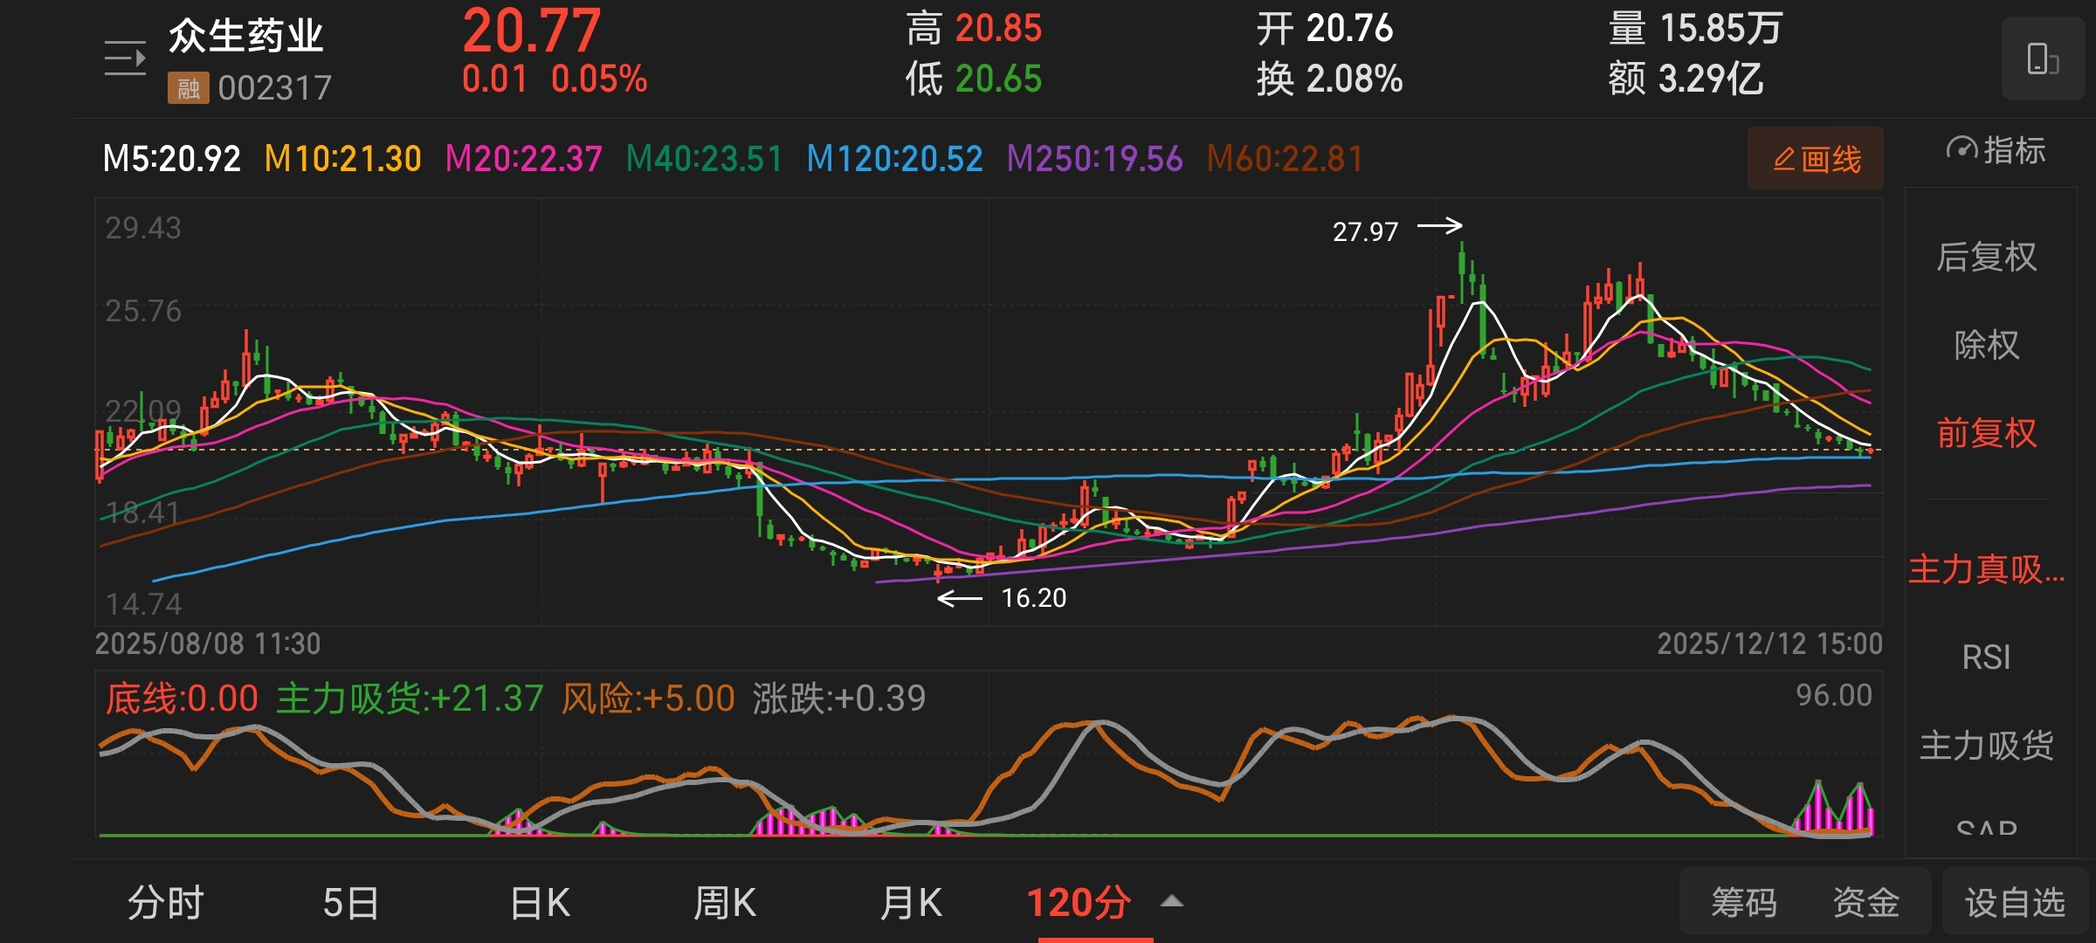Switch to the 周K tab

coord(724,903)
